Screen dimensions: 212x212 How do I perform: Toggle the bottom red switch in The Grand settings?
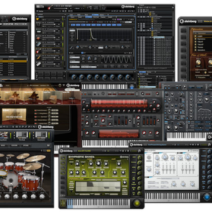35,123
